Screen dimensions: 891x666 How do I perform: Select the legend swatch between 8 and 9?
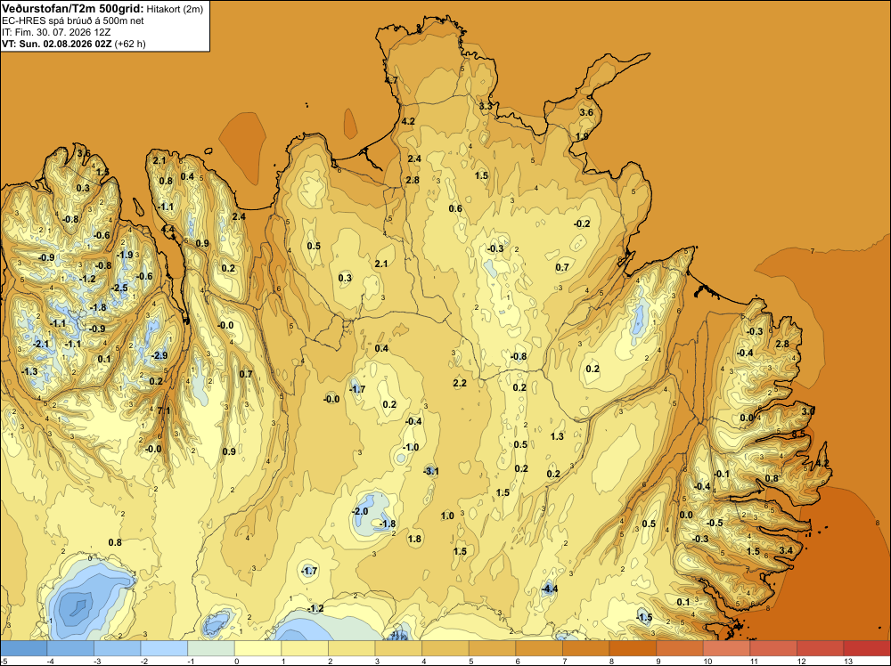[633, 648]
